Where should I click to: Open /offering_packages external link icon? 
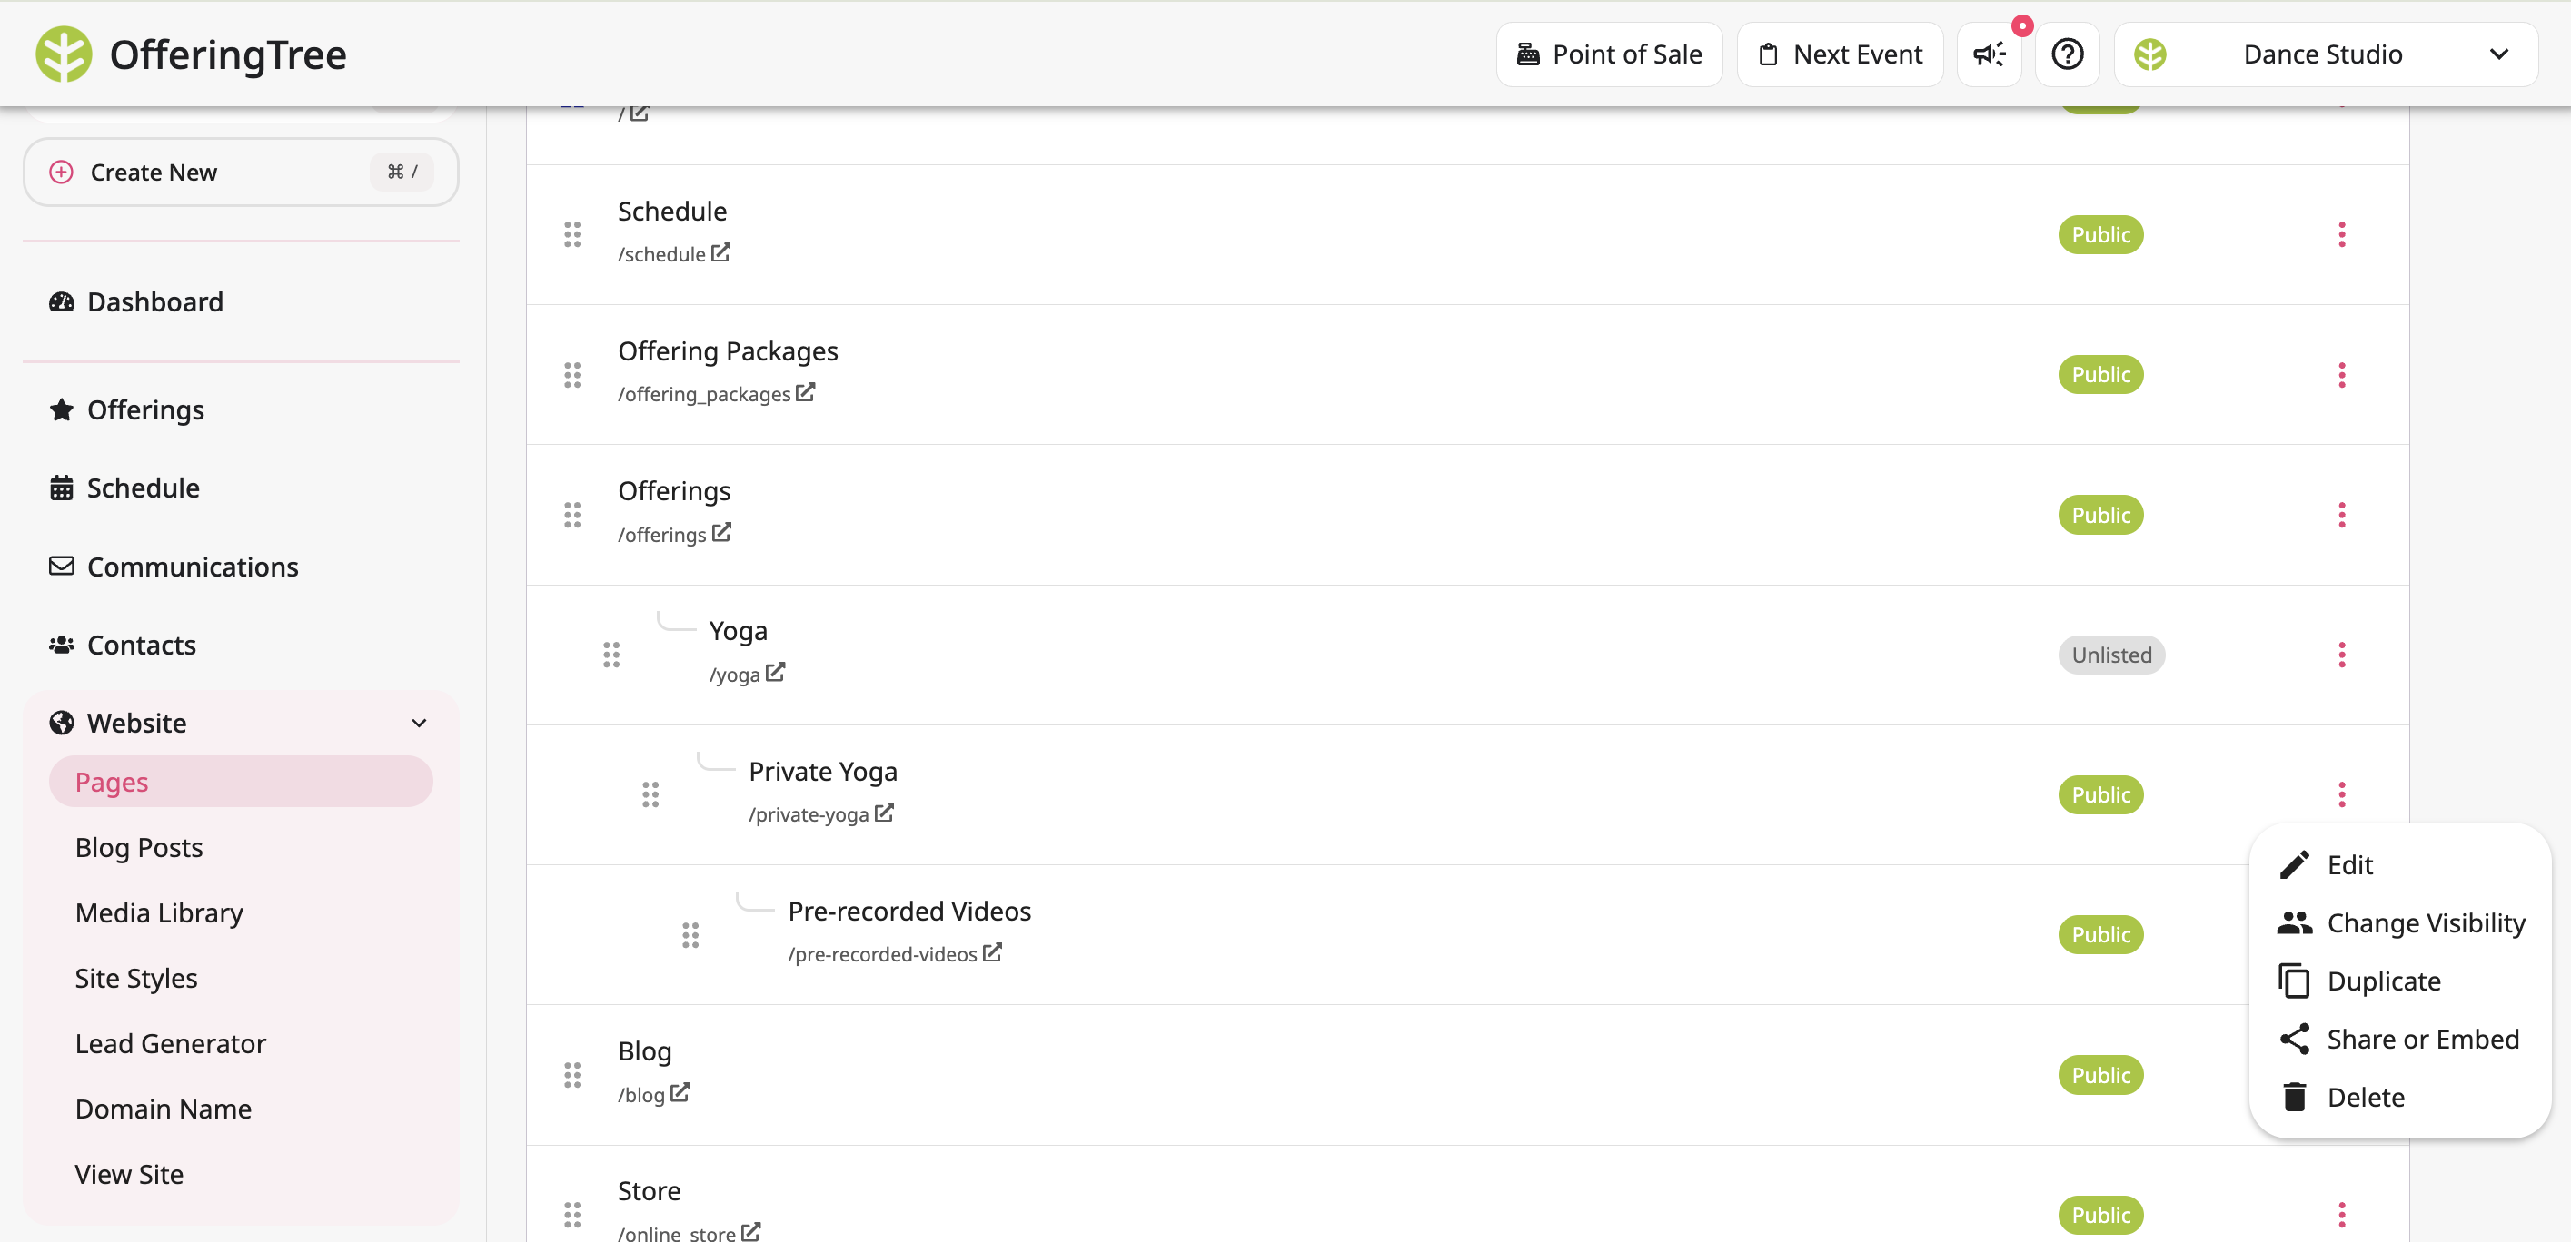pyautogui.click(x=806, y=392)
